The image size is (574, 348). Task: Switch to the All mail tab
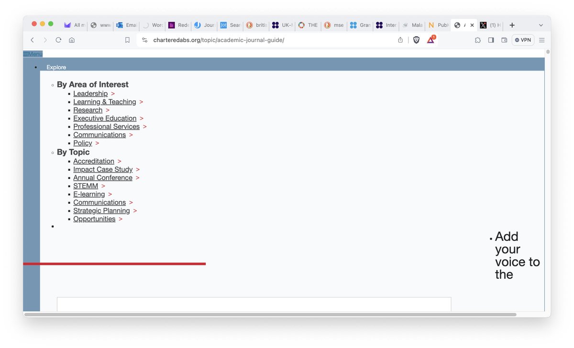pos(74,25)
